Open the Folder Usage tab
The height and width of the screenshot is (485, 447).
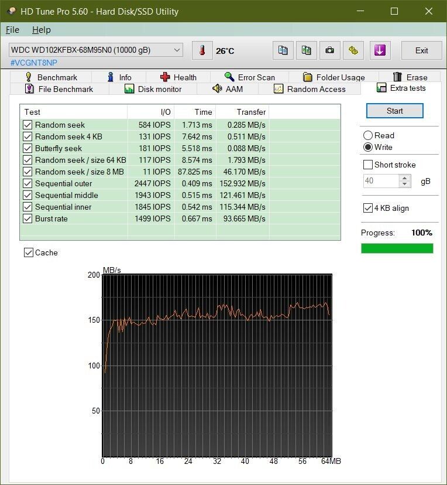[334, 77]
